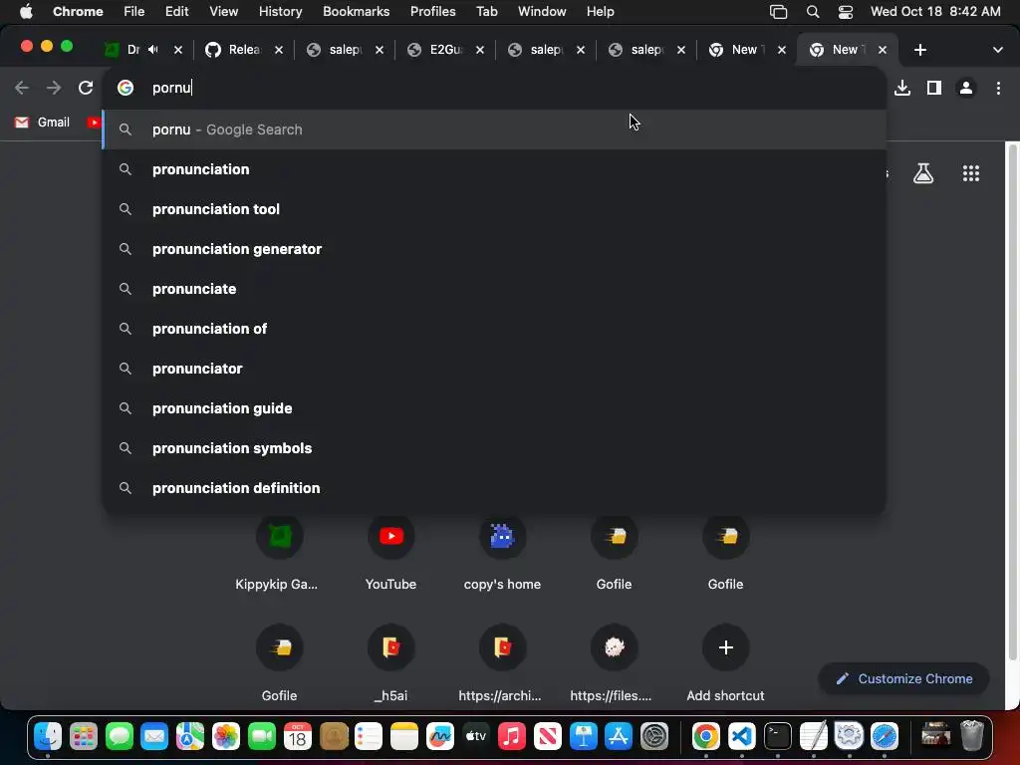Open the Bookmarks menu
This screenshot has height=765, width=1020.
coord(356,12)
